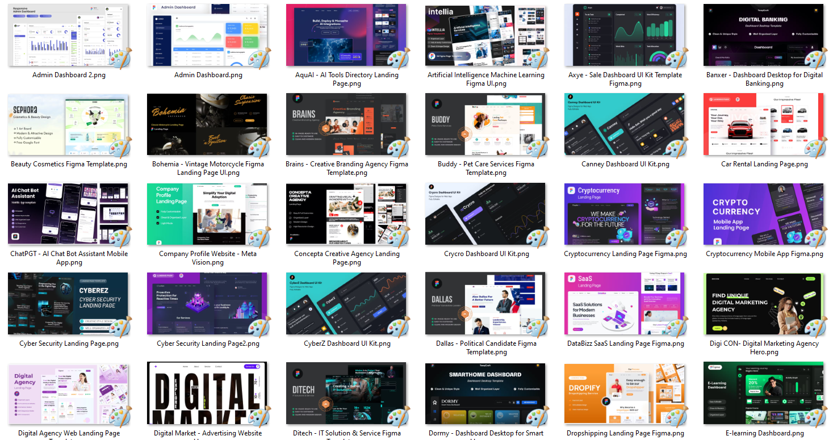Select the Crycro Dashboard UI Kit thumbnail
This screenshot has height=440, width=833.
(485, 214)
